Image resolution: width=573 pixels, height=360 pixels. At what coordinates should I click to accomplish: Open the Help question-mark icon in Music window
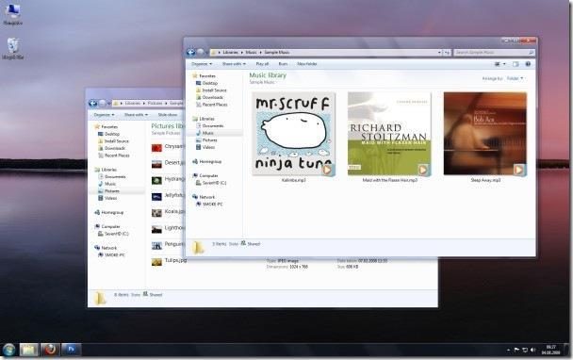(528, 64)
